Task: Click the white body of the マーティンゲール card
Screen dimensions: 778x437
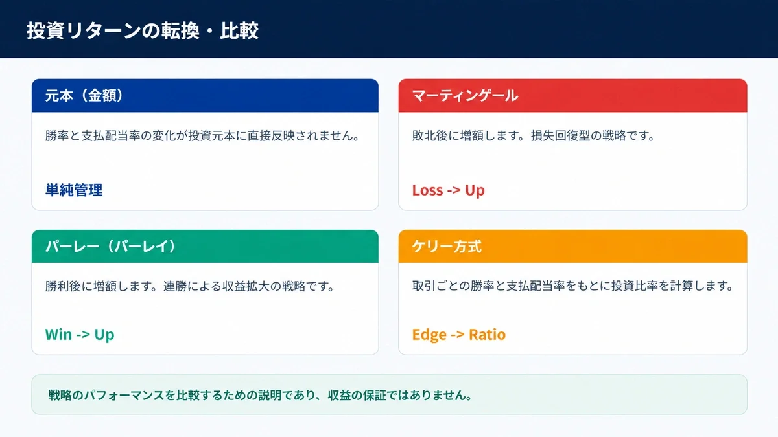Action: [x=572, y=162]
